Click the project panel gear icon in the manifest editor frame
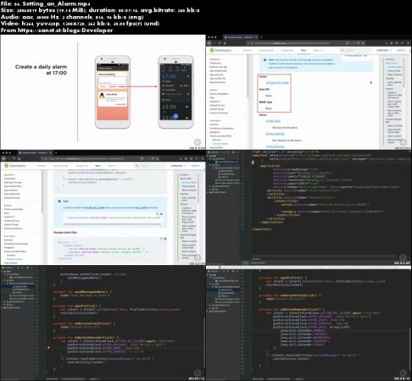 tap(233, 152)
